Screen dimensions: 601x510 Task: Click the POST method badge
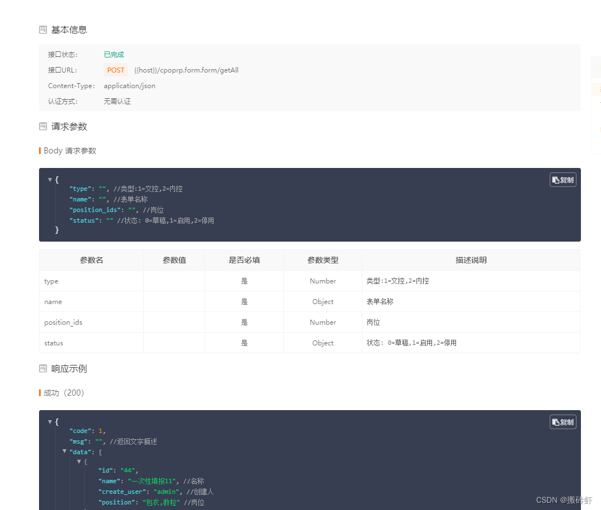[115, 70]
